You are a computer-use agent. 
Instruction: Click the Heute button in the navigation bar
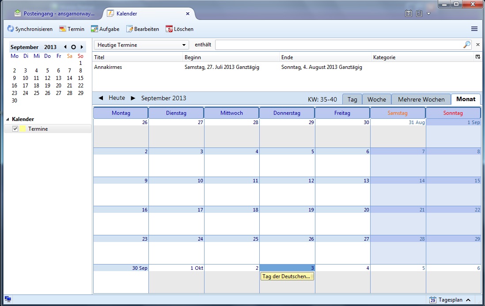pos(117,98)
